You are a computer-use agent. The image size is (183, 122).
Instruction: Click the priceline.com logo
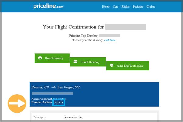[48, 6]
